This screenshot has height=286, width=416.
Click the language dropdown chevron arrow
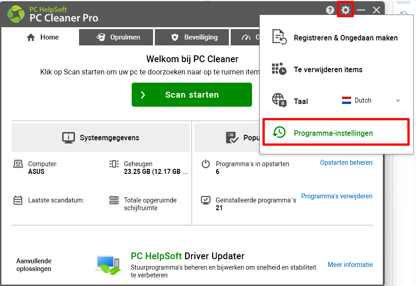click(x=398, y=100)
